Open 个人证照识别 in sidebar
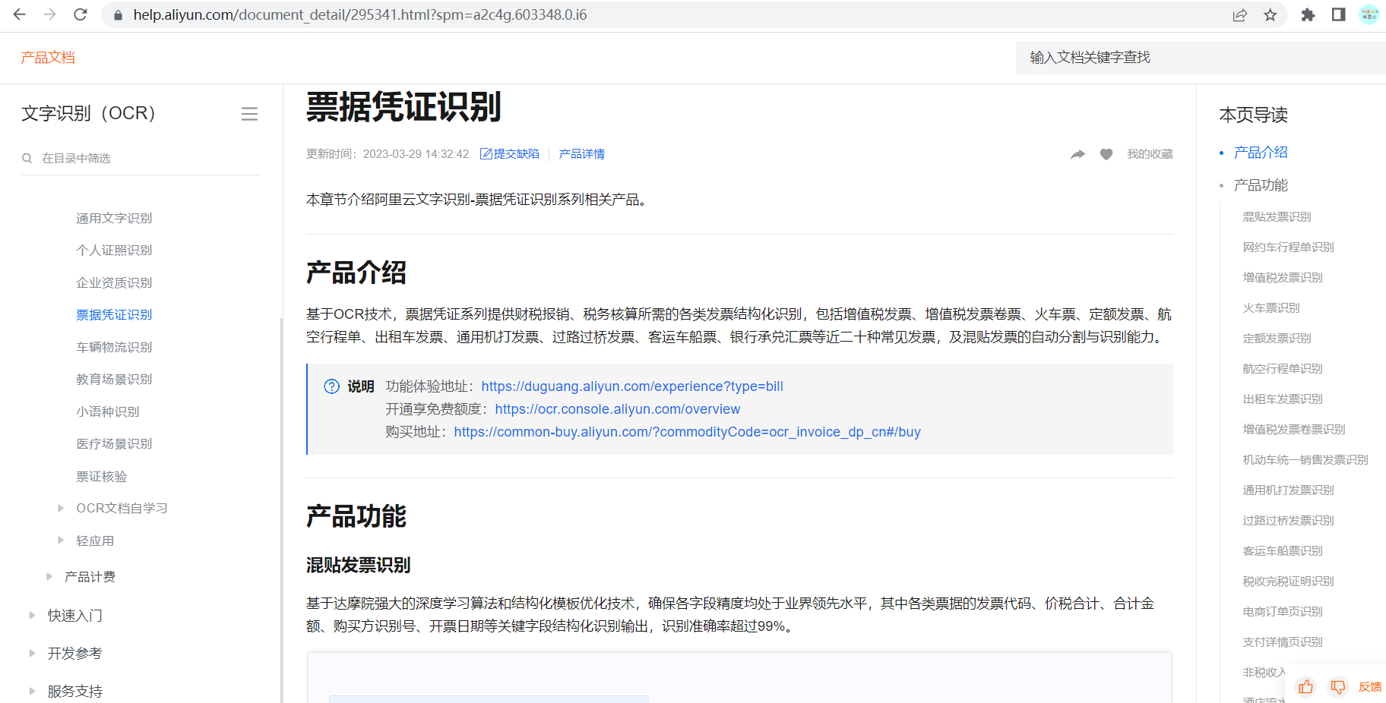Image resolution: width=1386 pixels, height=703 pixels. [114, 250]
